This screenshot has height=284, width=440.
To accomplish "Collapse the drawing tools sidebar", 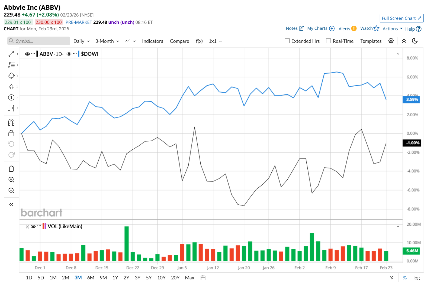I will click(x=11, y=204).
